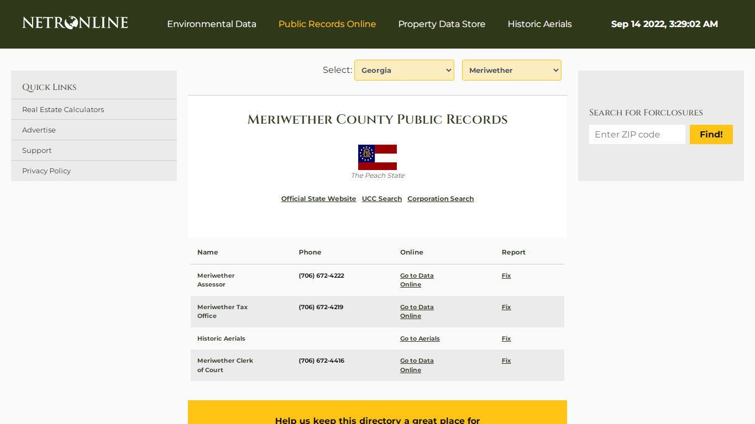Expand the Meriwether county dropdown
Image resolution: width=755 pixels, height=424 pixels.
point(512,70)
